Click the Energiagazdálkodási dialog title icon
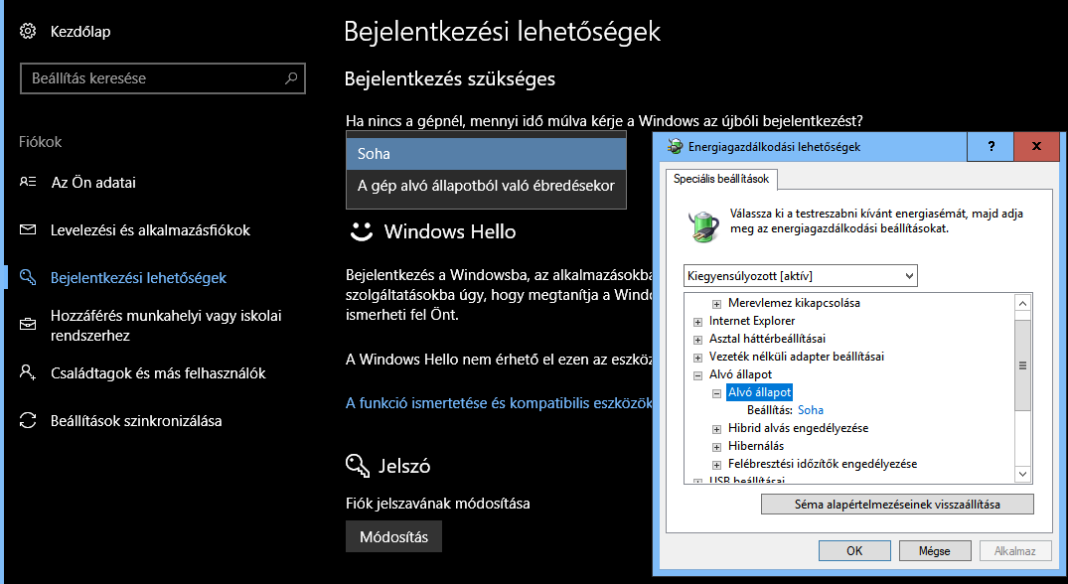Image resolution: width=1068 pixels, height=584 pixels. point(675,146)
